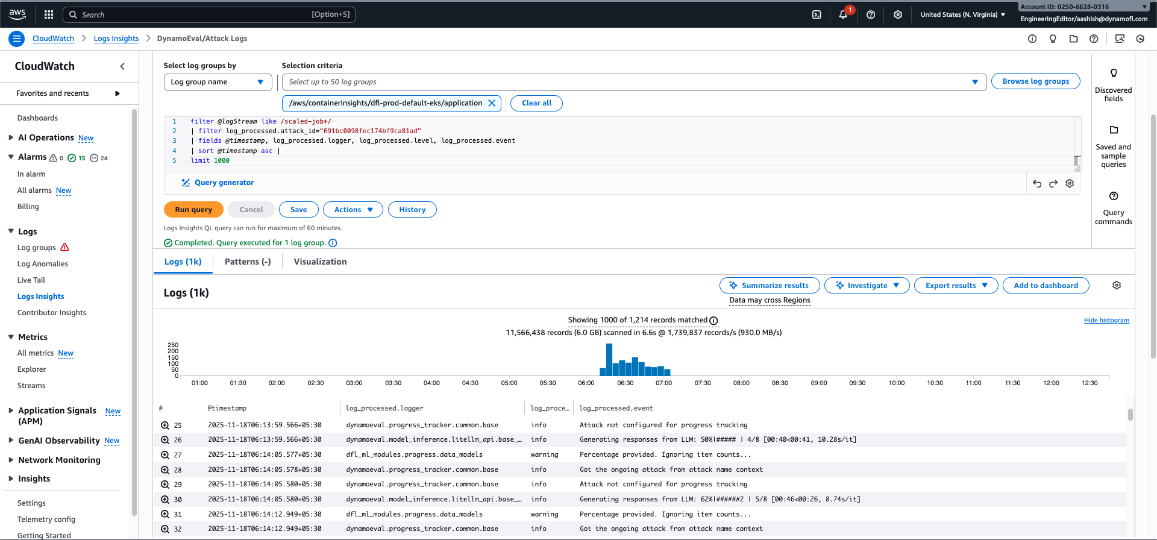Expand log row 28 with the magnifier icon
The height and width of the screenshot is (540, 1157).
click(x=165, y=470)
